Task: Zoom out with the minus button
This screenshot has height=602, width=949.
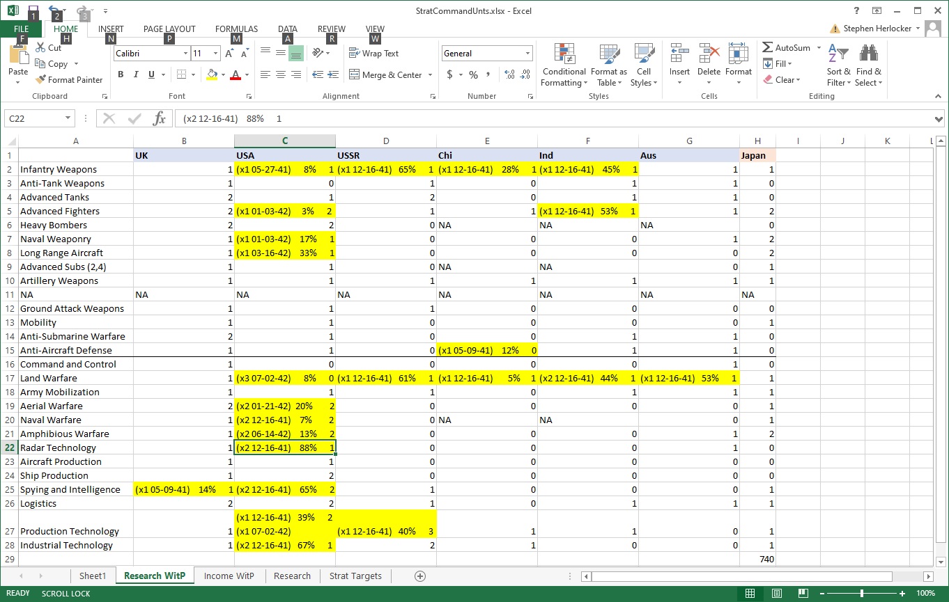Action: pyautogui.click(x=821, y=594)
